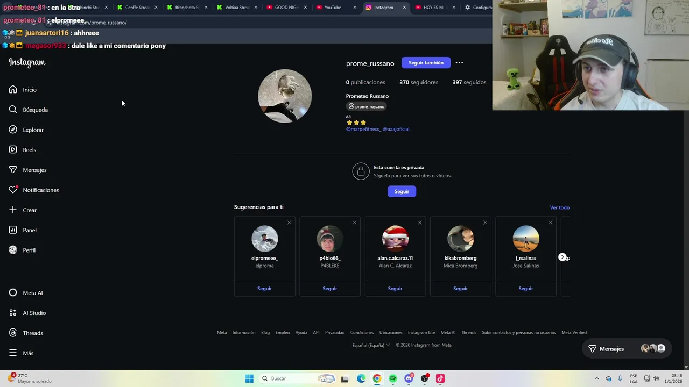Screen dimensions: 689x387
Task: Open AI Studio in the sidebar
Action: (x=27, y=313)
